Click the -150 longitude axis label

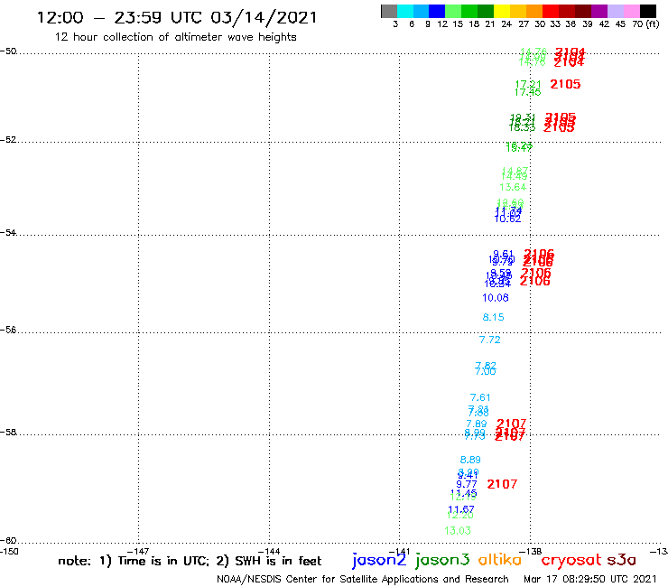point(9,551)
